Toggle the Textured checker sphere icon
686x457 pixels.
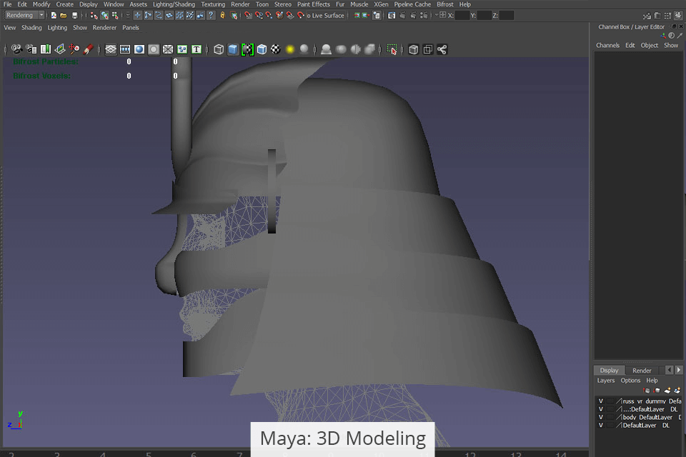click(276, 49)
